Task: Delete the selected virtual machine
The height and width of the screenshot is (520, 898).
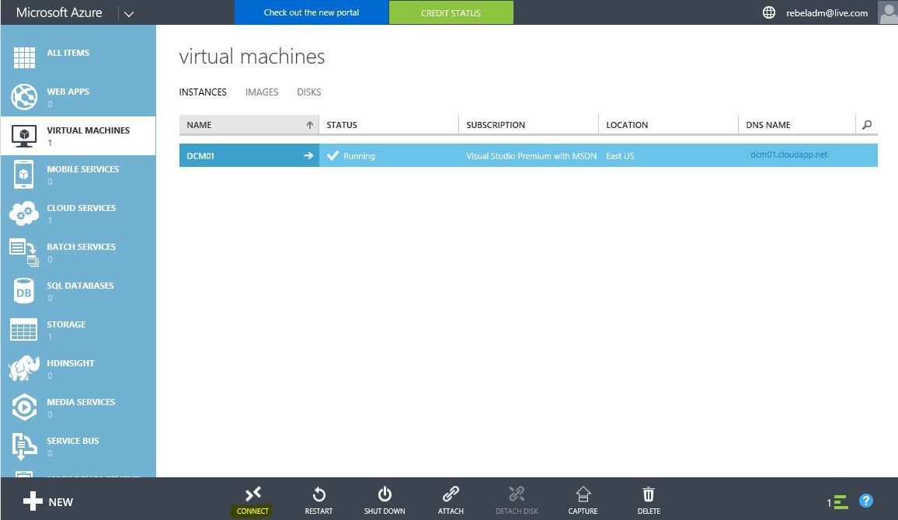Action: (649, 495)
